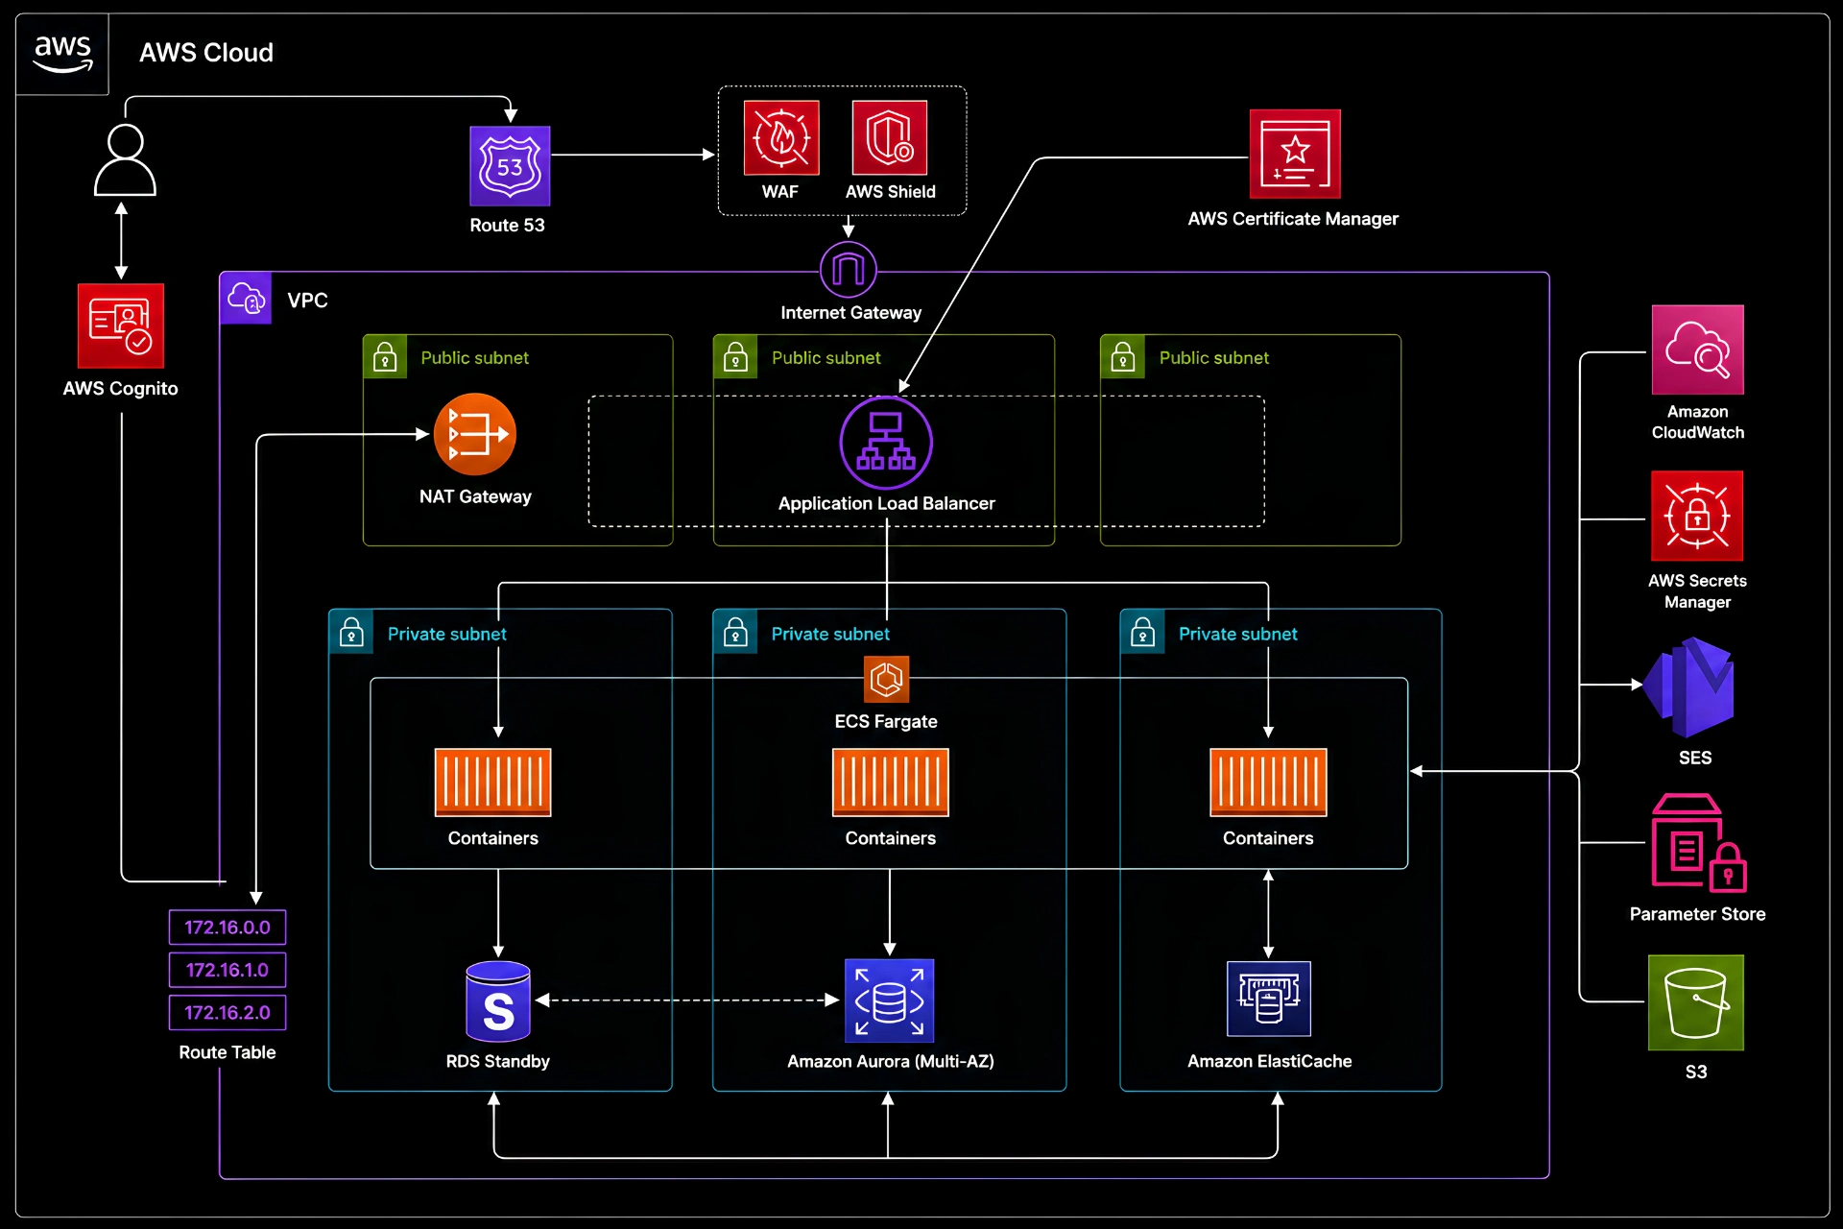Viewport: 1843px width, 1229px height.
Task: Select the user person icon
Action: pyautogui.click(x=125, y=159)
